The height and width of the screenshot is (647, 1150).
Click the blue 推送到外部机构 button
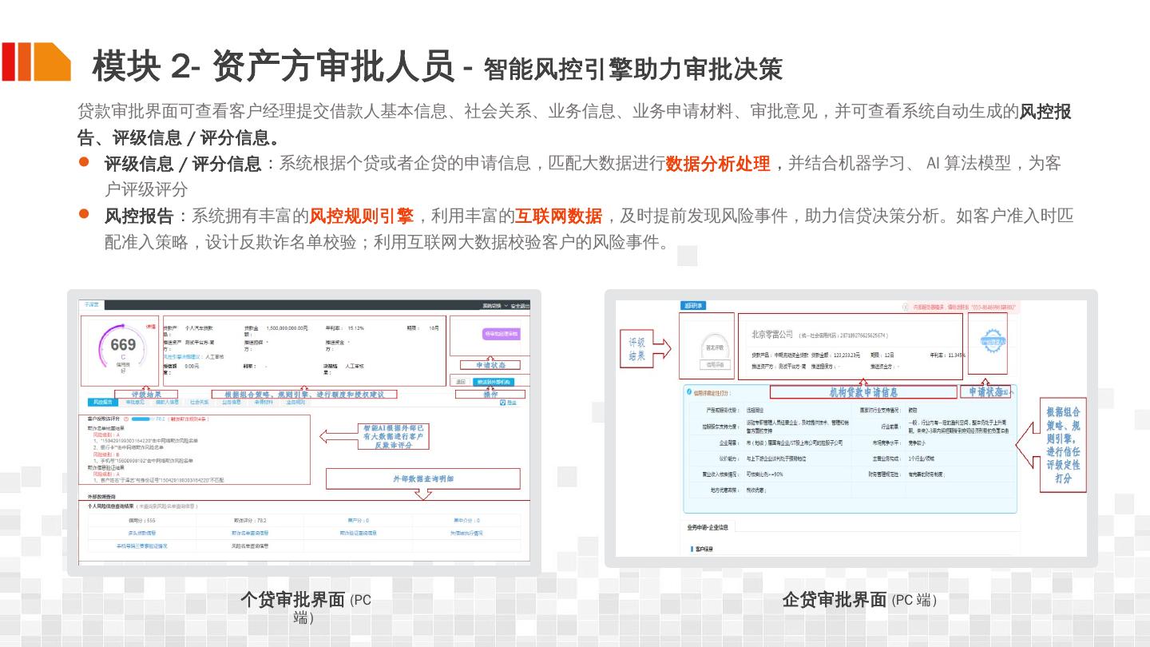pos(495,382)
